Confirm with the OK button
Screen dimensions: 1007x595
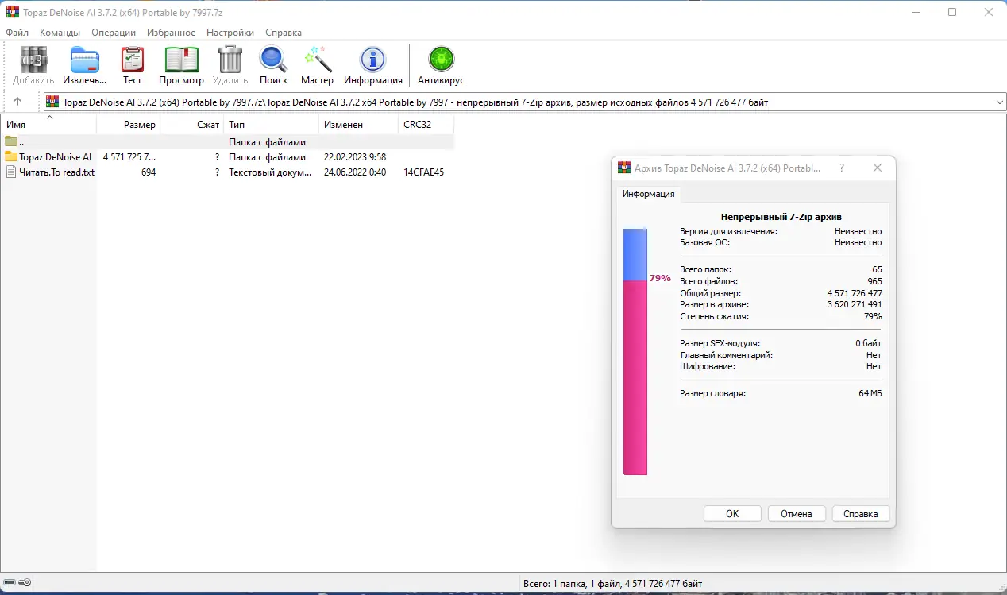(732, 514)
